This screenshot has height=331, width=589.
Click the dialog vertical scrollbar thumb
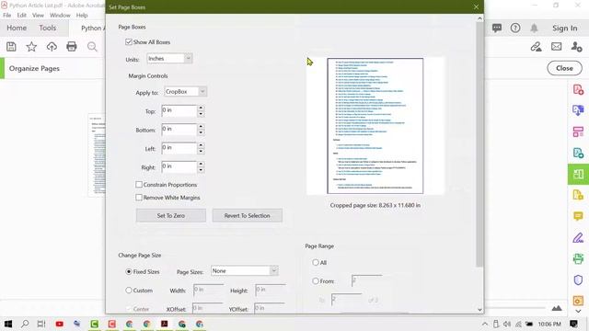tap(479, 144)
